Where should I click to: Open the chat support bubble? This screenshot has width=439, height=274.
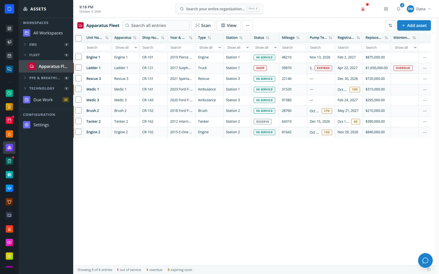pos(425,260)
